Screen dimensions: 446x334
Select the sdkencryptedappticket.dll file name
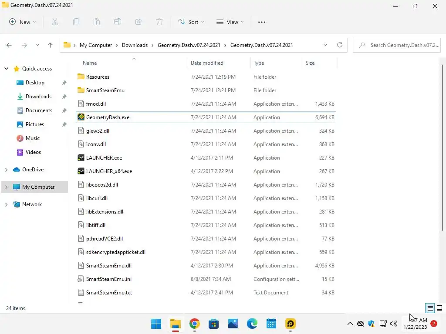pyautogui.click(x=116, y=252)
